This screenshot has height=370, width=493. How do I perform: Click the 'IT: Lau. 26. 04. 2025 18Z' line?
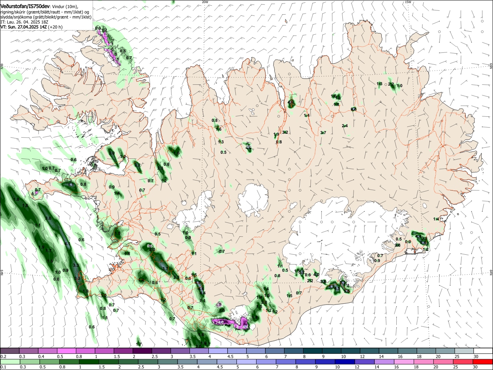click(x=24, y=22)
